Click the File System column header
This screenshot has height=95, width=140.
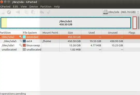[x=32, y=33]
